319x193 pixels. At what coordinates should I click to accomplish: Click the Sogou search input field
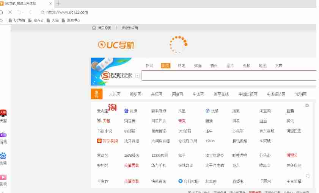coord(228,76)
